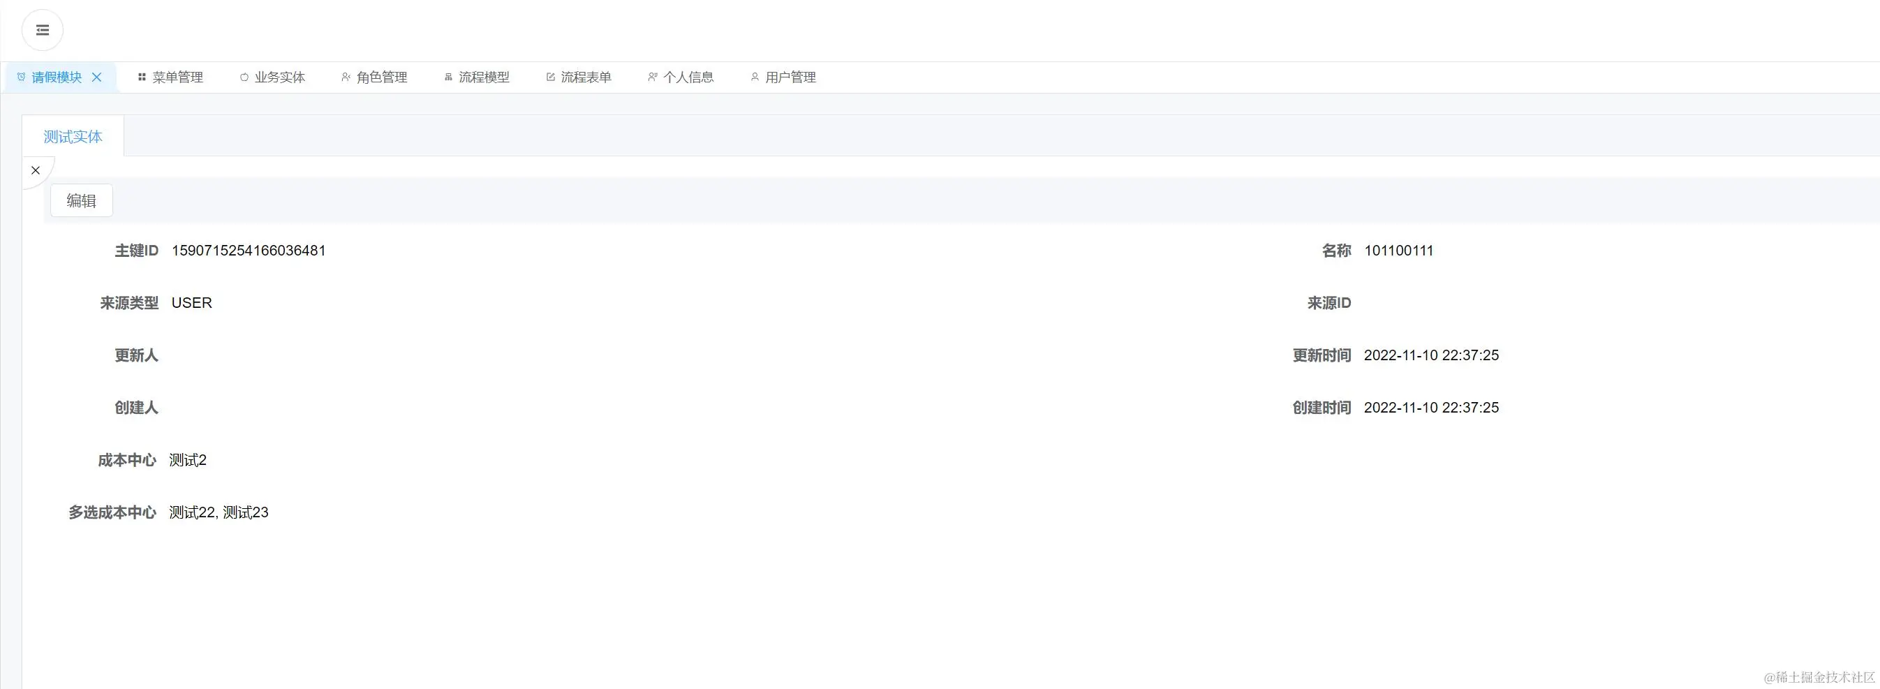Switch to the 请假模块 tab
The height and width of the screenshot is (689, 1880).
pyautogui.click(x=61, y=77)
